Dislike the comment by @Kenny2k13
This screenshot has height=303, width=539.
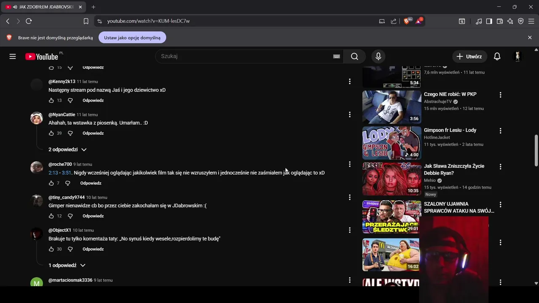pos(70,100)
